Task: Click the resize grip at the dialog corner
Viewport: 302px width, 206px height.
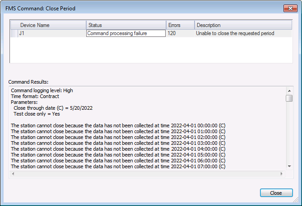Action: [296, 200]
